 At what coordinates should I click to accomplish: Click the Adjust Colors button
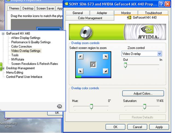click(143, 93)
